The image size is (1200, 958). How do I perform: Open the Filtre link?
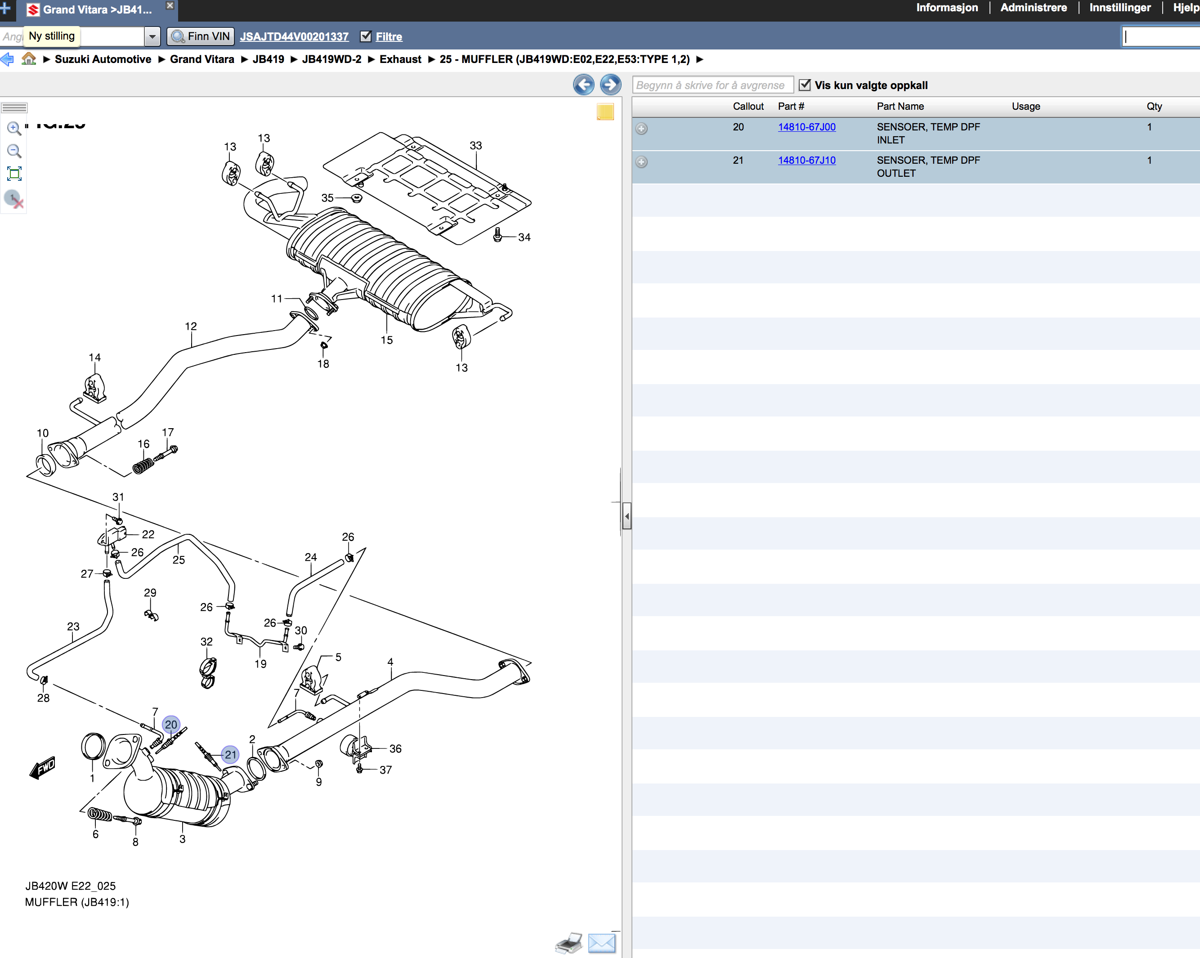click(x=389, y=36)
